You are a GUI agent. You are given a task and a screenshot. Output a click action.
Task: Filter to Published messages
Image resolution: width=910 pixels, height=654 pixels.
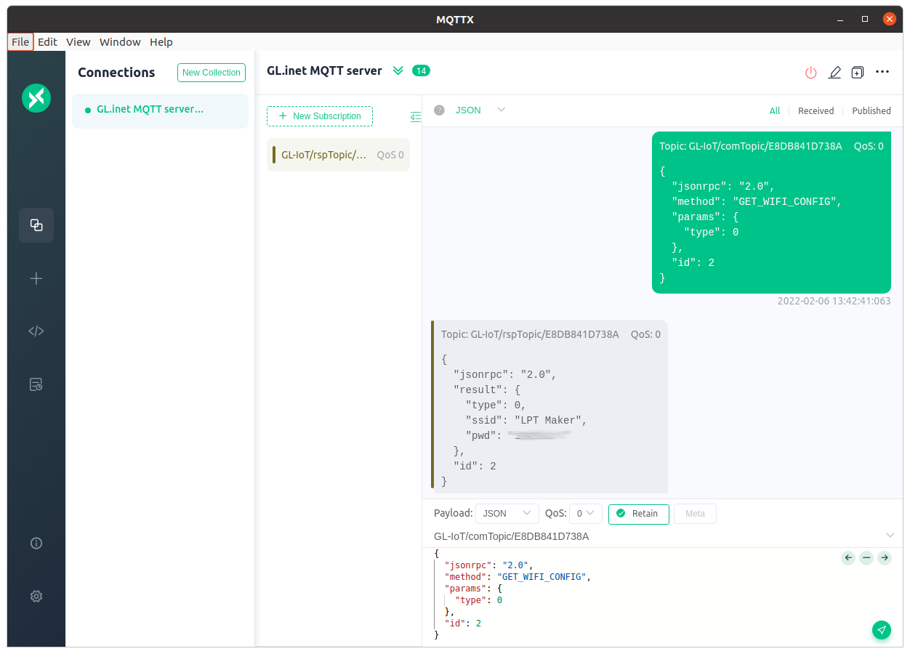click(871, 111)
